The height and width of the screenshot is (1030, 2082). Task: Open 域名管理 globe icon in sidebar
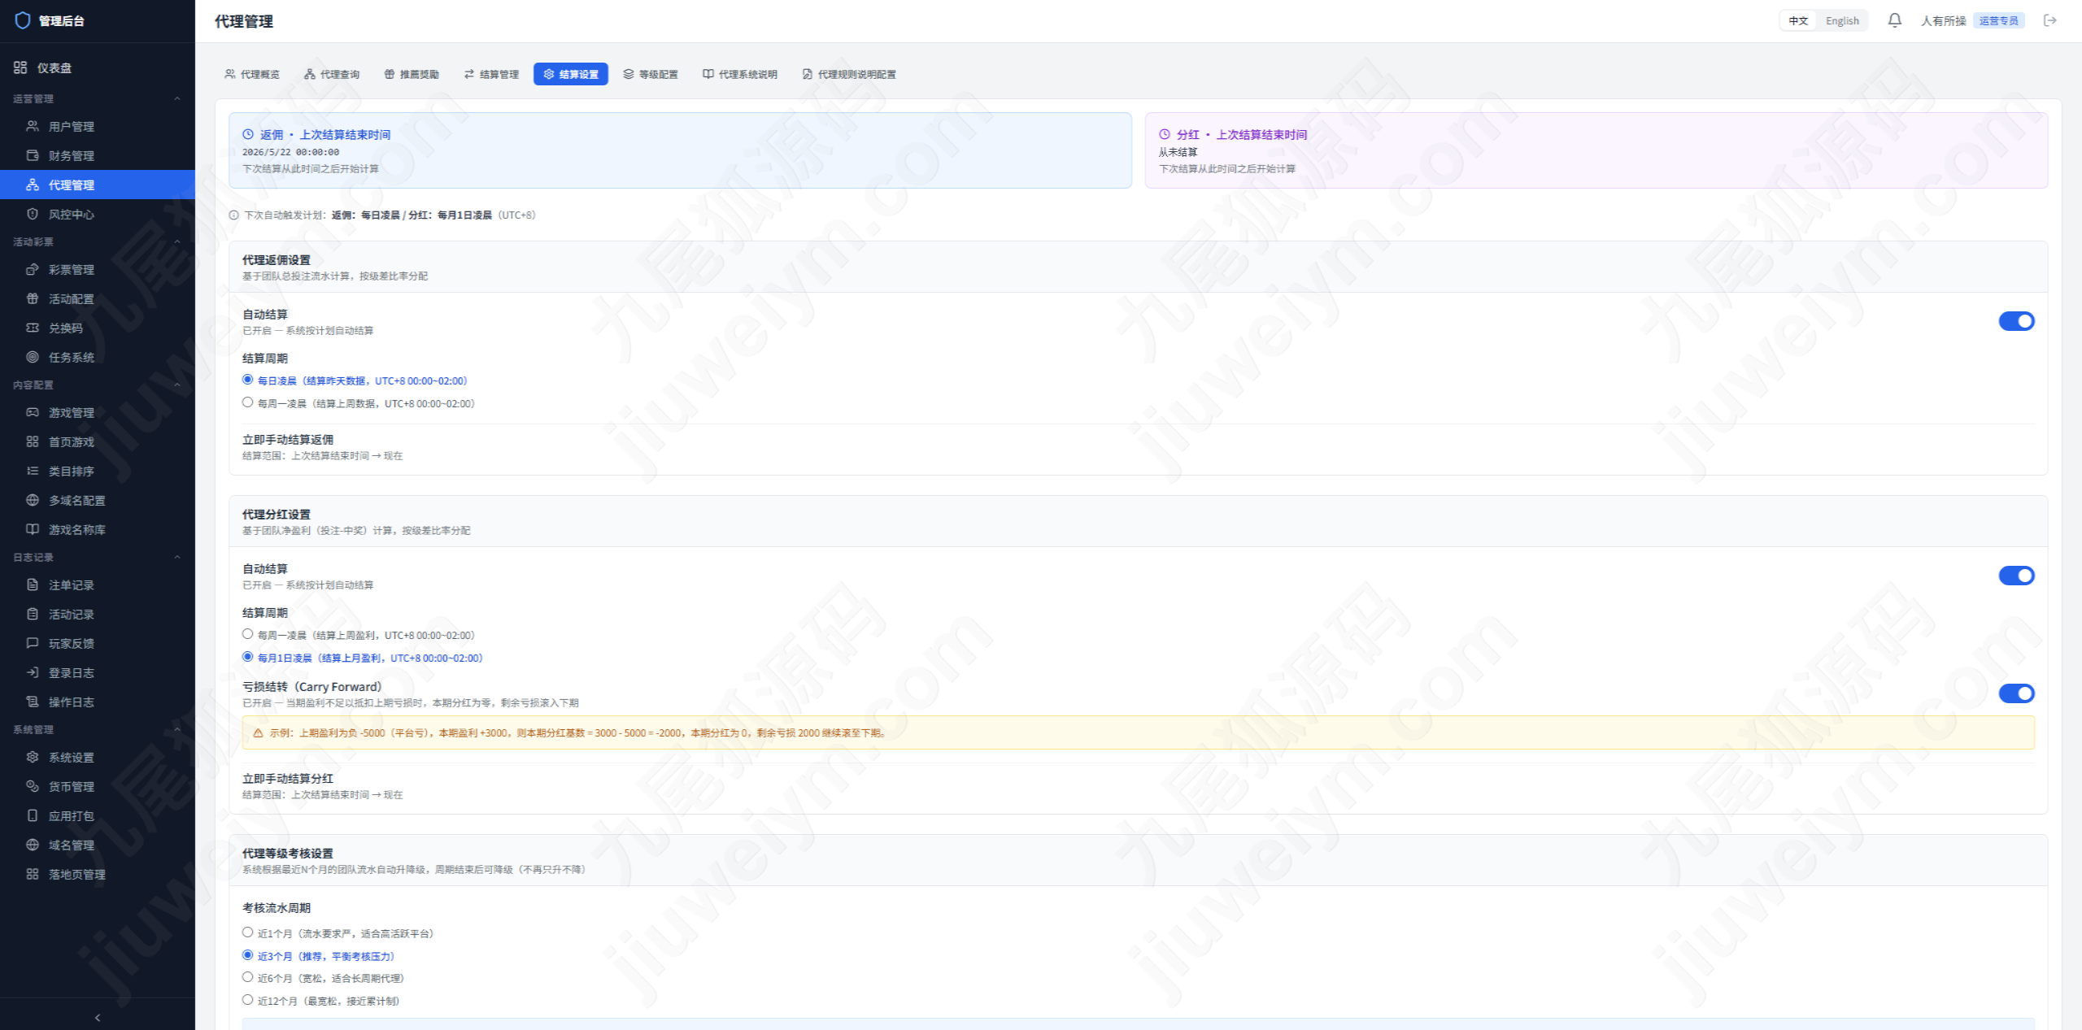33,845
